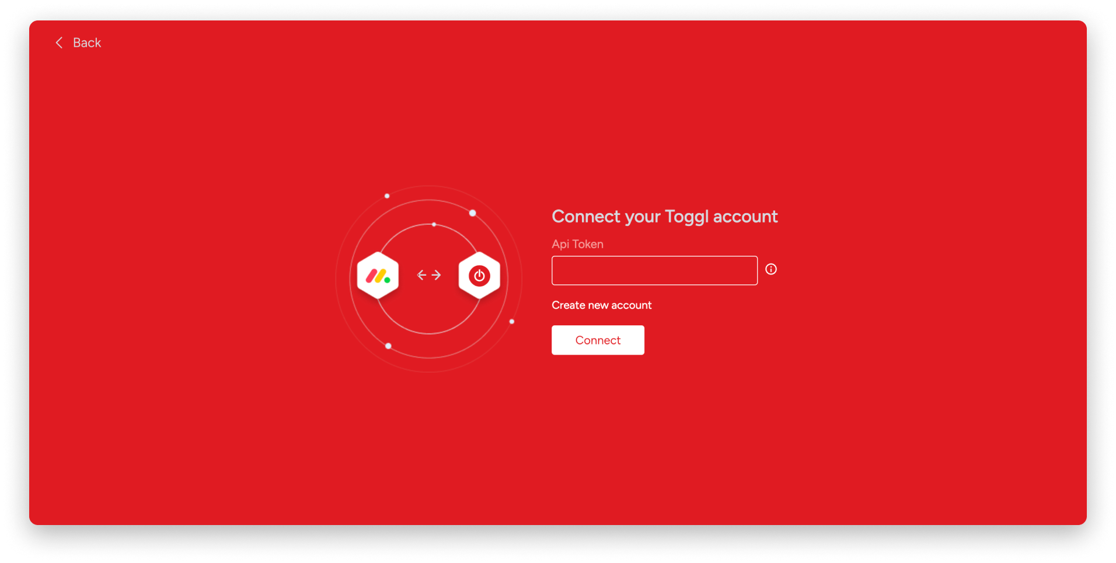Select the monday.com hexagon logo
Viewport: 1116px width, 563px height.
pos(378,276)
